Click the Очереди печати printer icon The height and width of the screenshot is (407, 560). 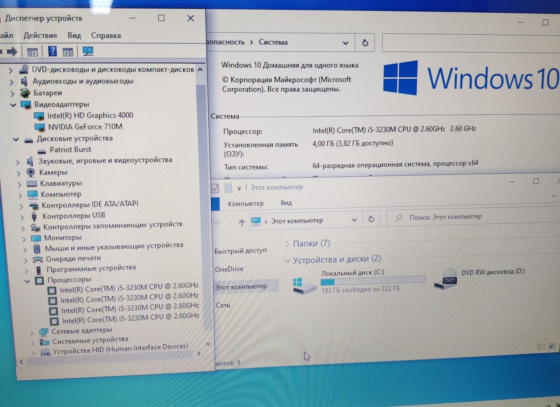(x=38, y=259)
